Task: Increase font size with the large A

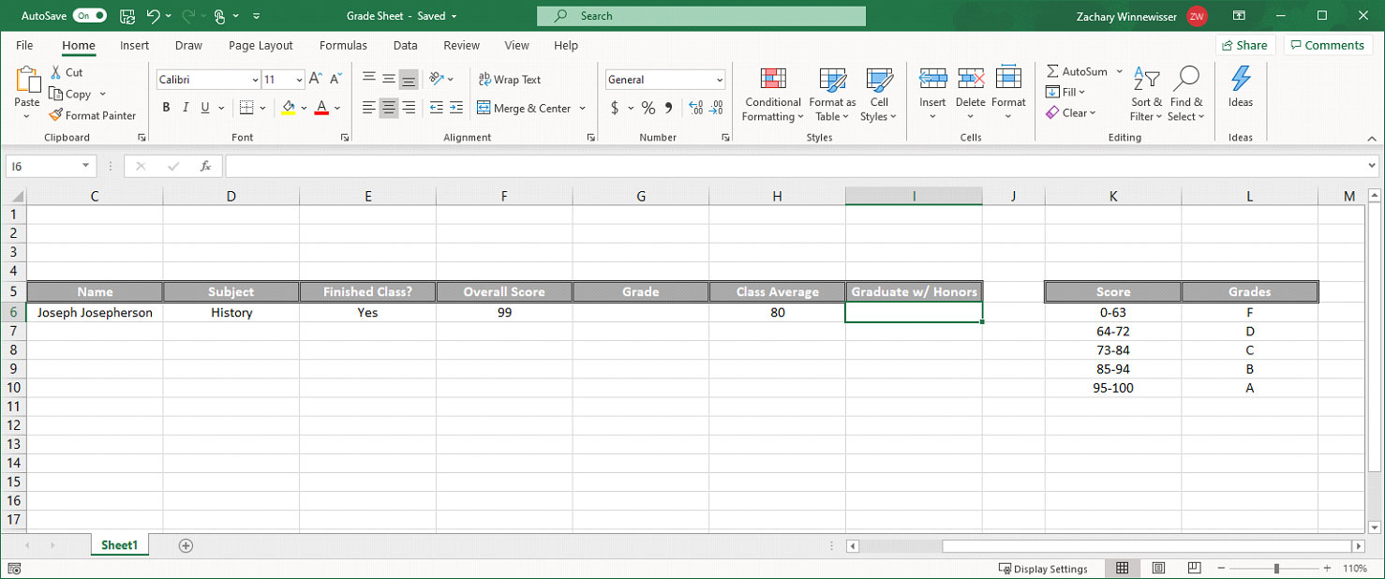Action: click(x=316, y=80)
